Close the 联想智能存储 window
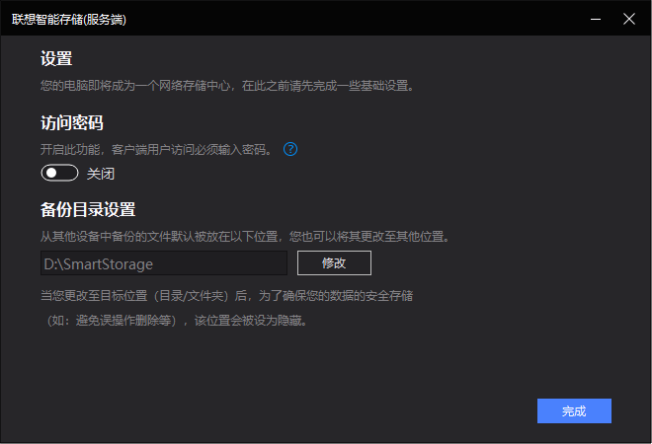The width and height of the screenshot is (652, 444). click(628, 19)
